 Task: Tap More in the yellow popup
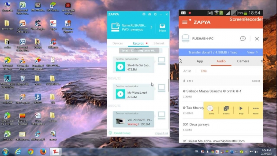coord(256,110)
